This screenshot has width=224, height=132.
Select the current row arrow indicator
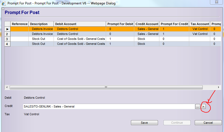[7, 29]
